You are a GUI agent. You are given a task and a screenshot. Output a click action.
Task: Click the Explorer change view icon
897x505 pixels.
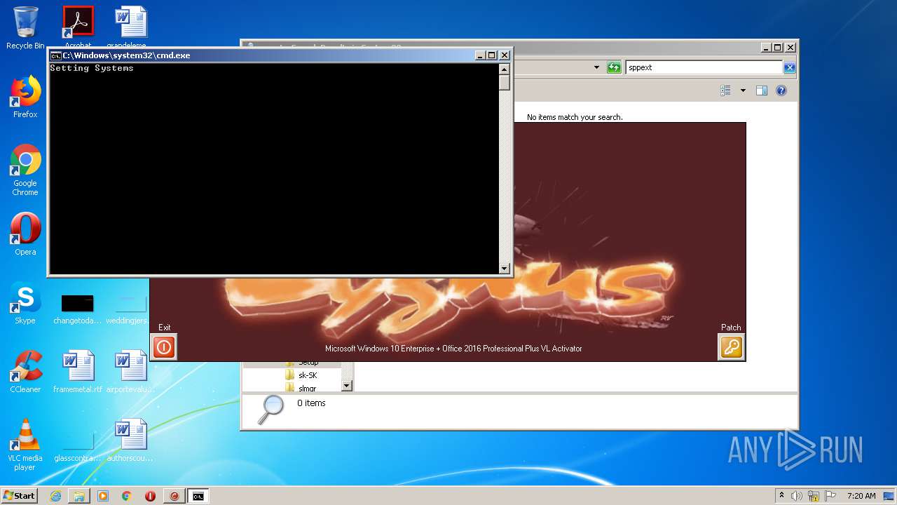click(725, 90)
